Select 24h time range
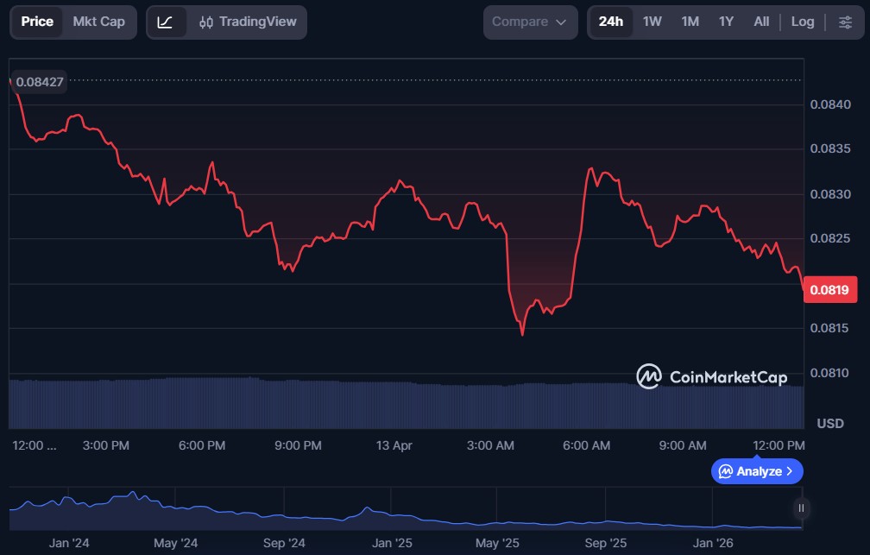The width and height of the screenshot is (870, 555). pyautogui.click(x=611, y=22)
